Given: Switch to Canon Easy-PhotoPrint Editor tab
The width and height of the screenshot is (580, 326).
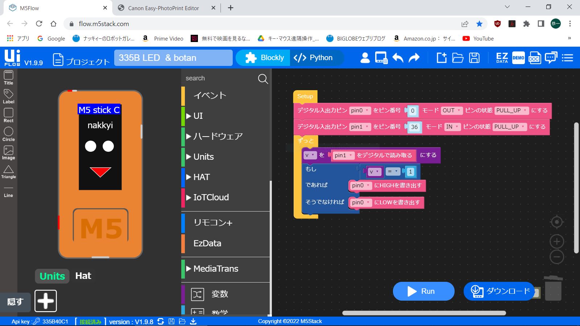Looking at the screenshot, I should tap(163, 8).
